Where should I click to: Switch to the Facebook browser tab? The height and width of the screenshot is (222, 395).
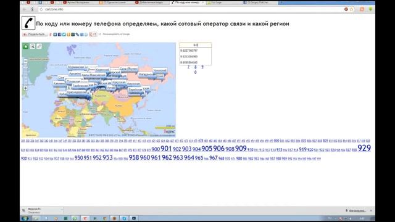[x=259, y=2]
